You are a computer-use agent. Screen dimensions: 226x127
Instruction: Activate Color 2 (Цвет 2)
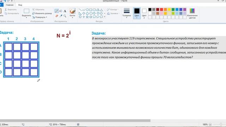tap(144, 13)
